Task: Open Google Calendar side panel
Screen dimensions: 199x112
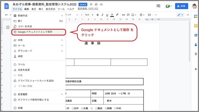Action: coord(196,17)
